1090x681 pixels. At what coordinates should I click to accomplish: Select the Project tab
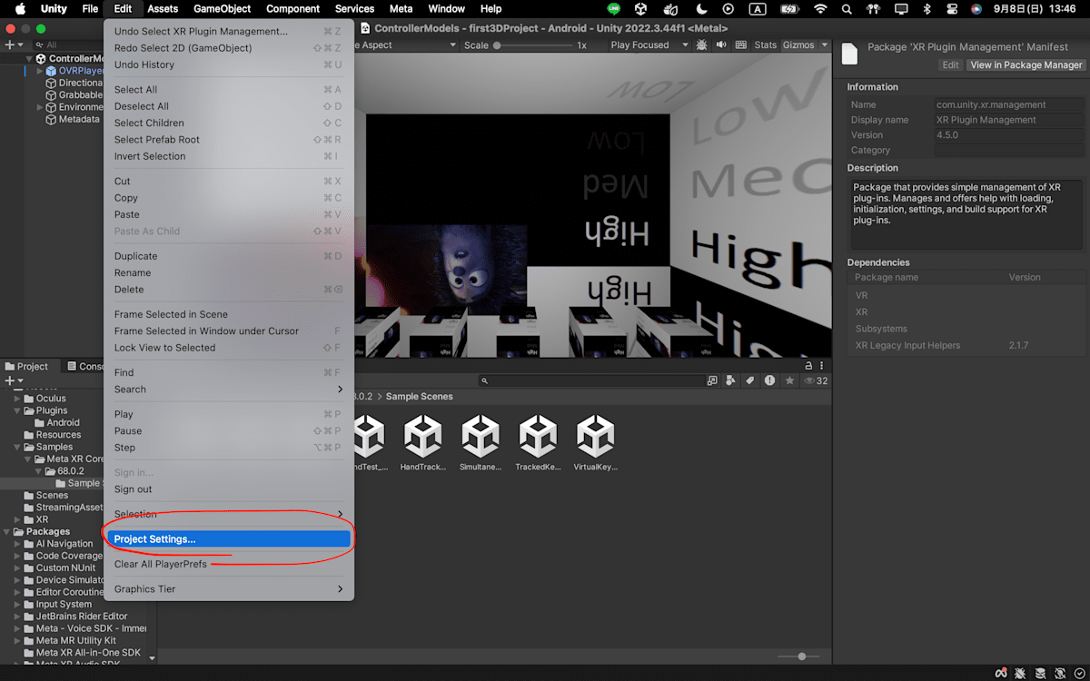pos(26,367)
